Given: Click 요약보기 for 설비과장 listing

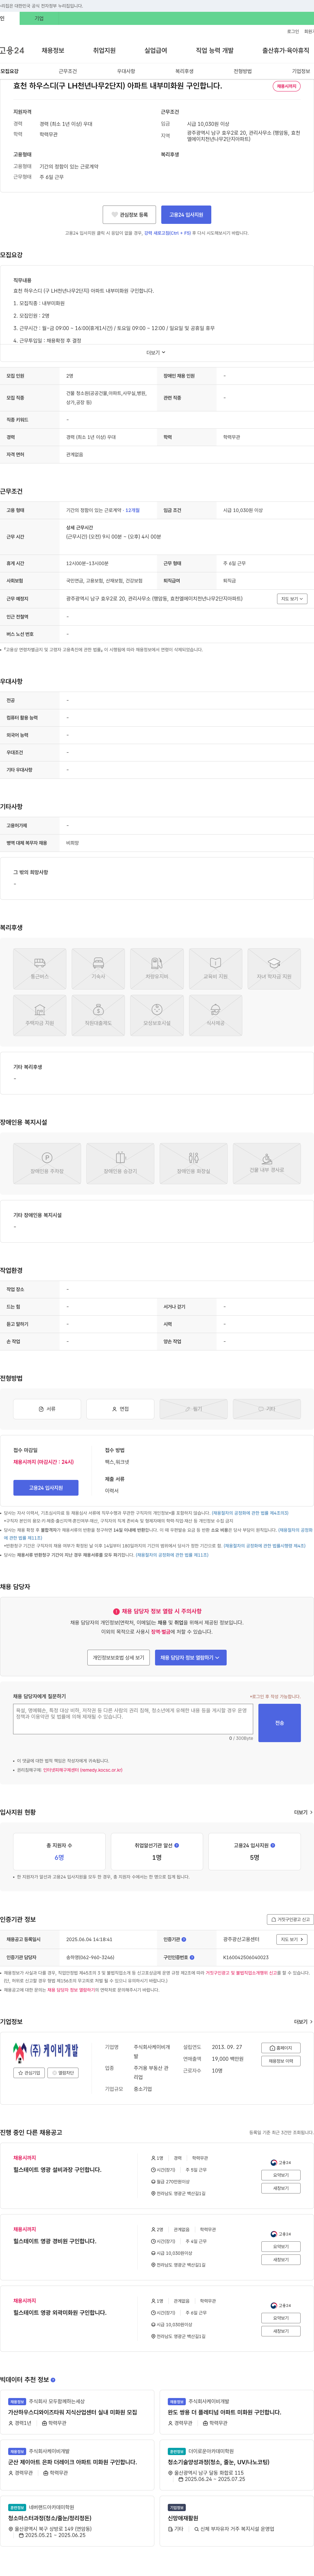Looking at the screenshot, I should (281, 2175).
